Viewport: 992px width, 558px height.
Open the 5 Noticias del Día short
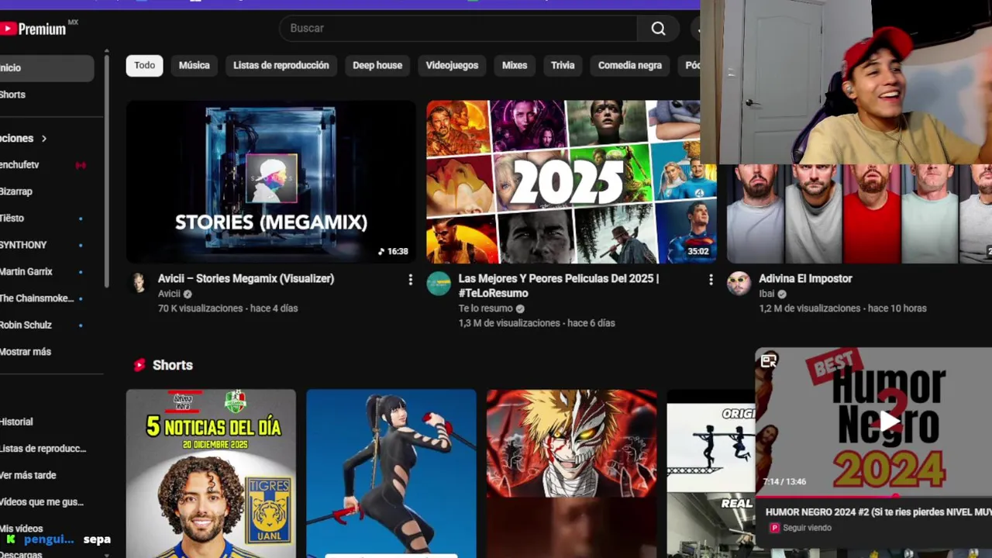[211, 474]
